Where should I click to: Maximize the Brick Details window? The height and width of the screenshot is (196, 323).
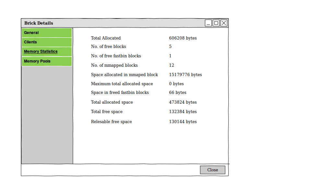(x=216, y=23)
